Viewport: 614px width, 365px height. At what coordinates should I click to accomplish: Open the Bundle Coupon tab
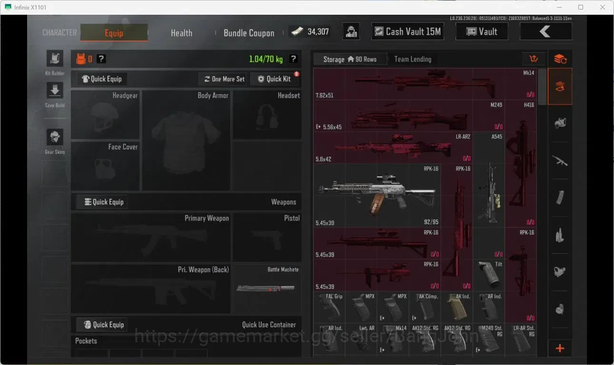[249, 33]
